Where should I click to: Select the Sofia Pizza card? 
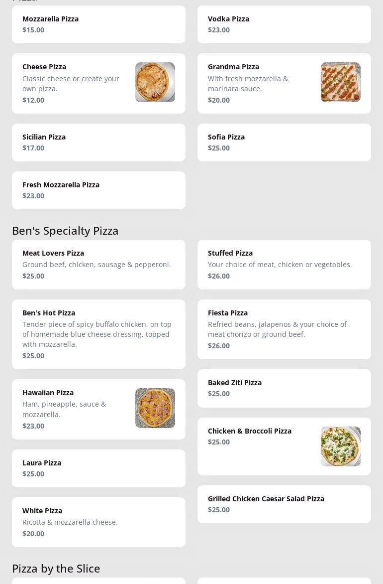284,143
